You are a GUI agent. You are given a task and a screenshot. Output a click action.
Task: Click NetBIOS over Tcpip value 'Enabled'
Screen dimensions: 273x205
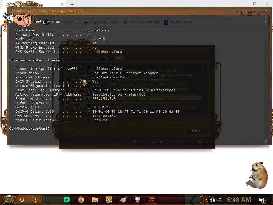pos(100,120)
